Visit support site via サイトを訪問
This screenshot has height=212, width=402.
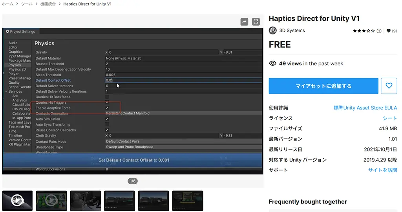point(382,170)
